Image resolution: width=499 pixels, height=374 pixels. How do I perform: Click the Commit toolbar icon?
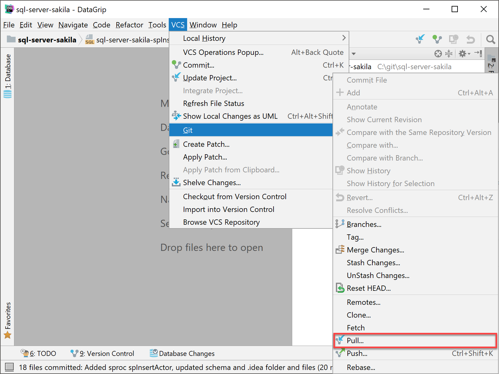(437, 39)
